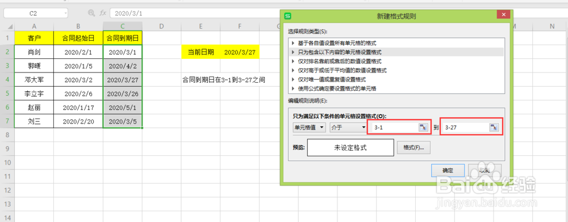568x222 pixels.
Task: Select row 1 header
Action: coord(7,38)
